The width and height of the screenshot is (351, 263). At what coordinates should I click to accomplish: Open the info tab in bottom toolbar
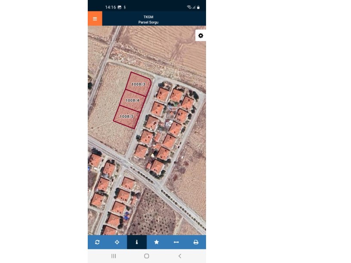[137, 242]
